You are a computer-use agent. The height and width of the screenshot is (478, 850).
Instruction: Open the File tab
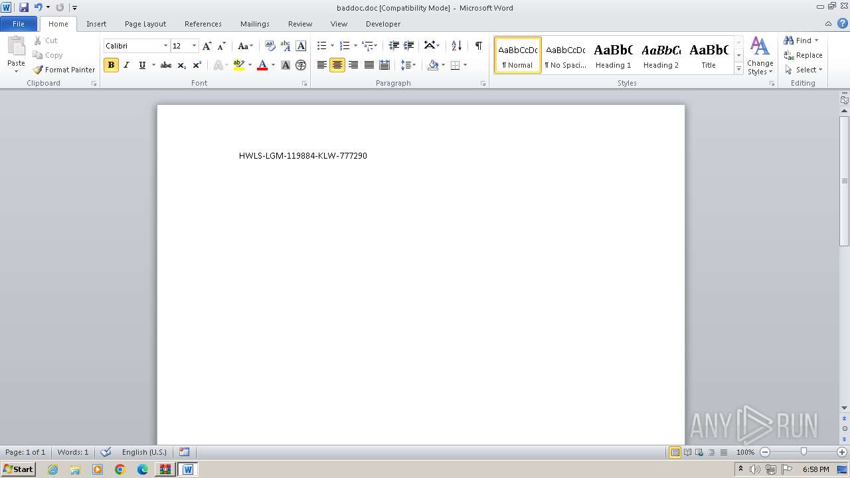point(19,24)
